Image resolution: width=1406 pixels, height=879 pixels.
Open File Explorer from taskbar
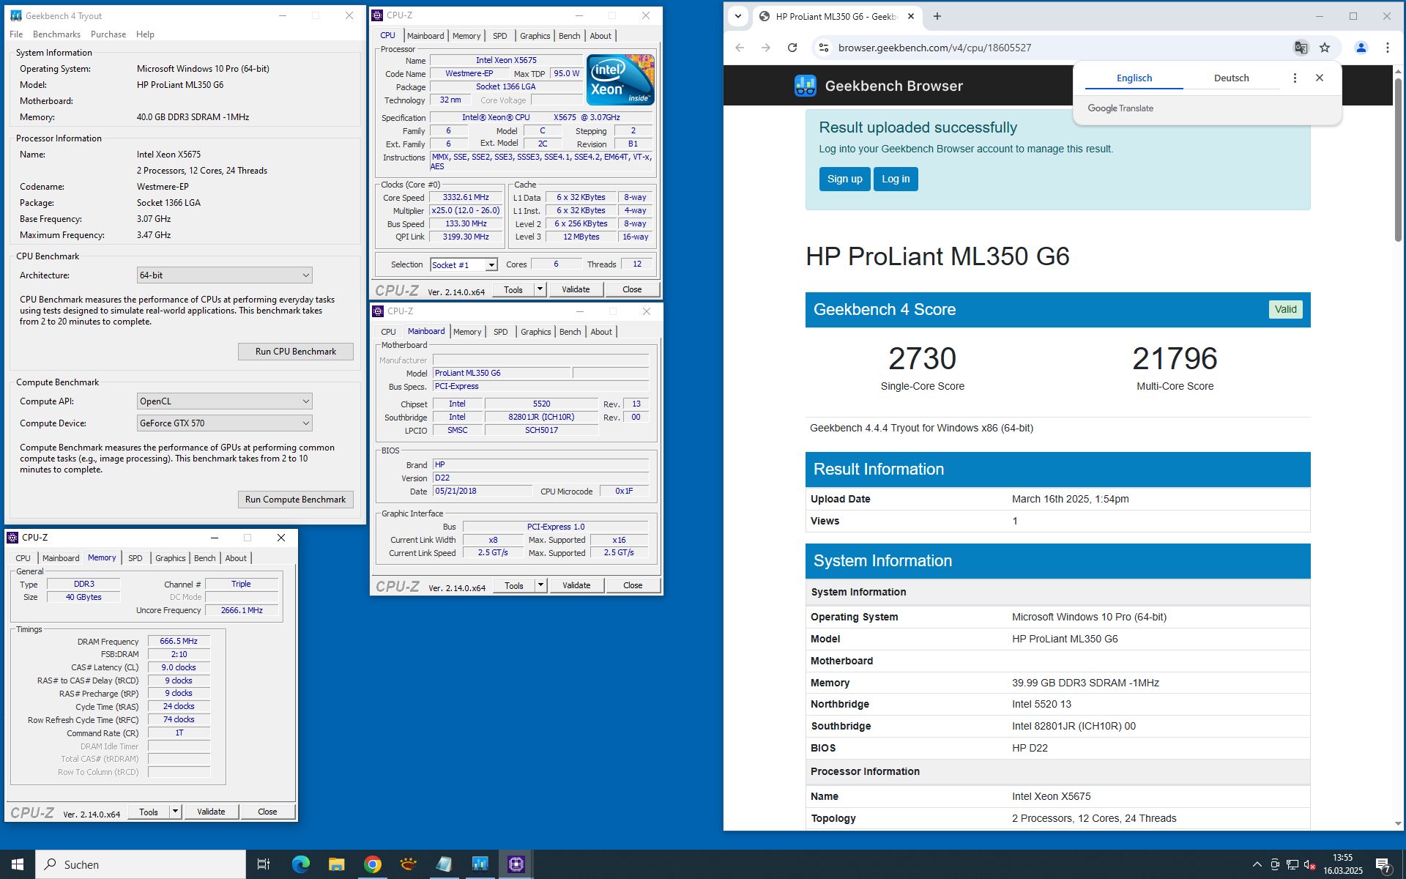coord(336,864)
